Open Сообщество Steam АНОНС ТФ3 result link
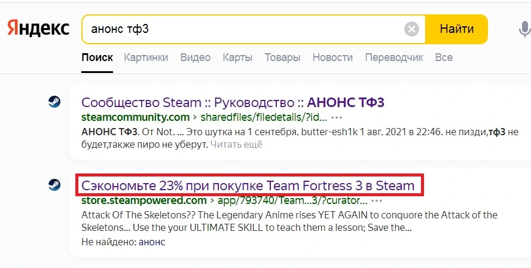This screenshot has height=268, width=531. (x=233, y=102)
